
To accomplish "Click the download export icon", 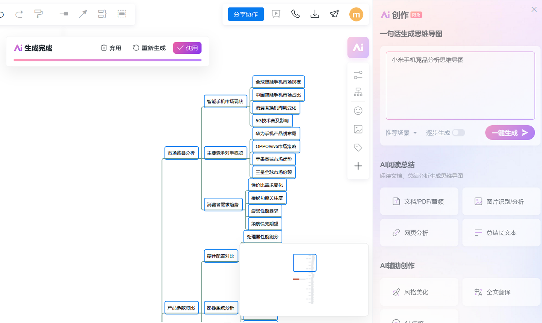I will [x=315, y=14].
